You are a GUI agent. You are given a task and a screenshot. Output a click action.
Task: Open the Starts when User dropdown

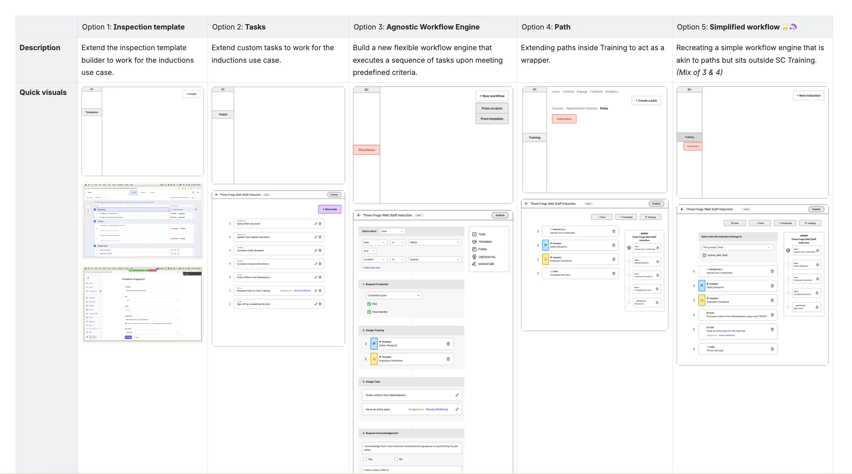click(x=392, y=232)
